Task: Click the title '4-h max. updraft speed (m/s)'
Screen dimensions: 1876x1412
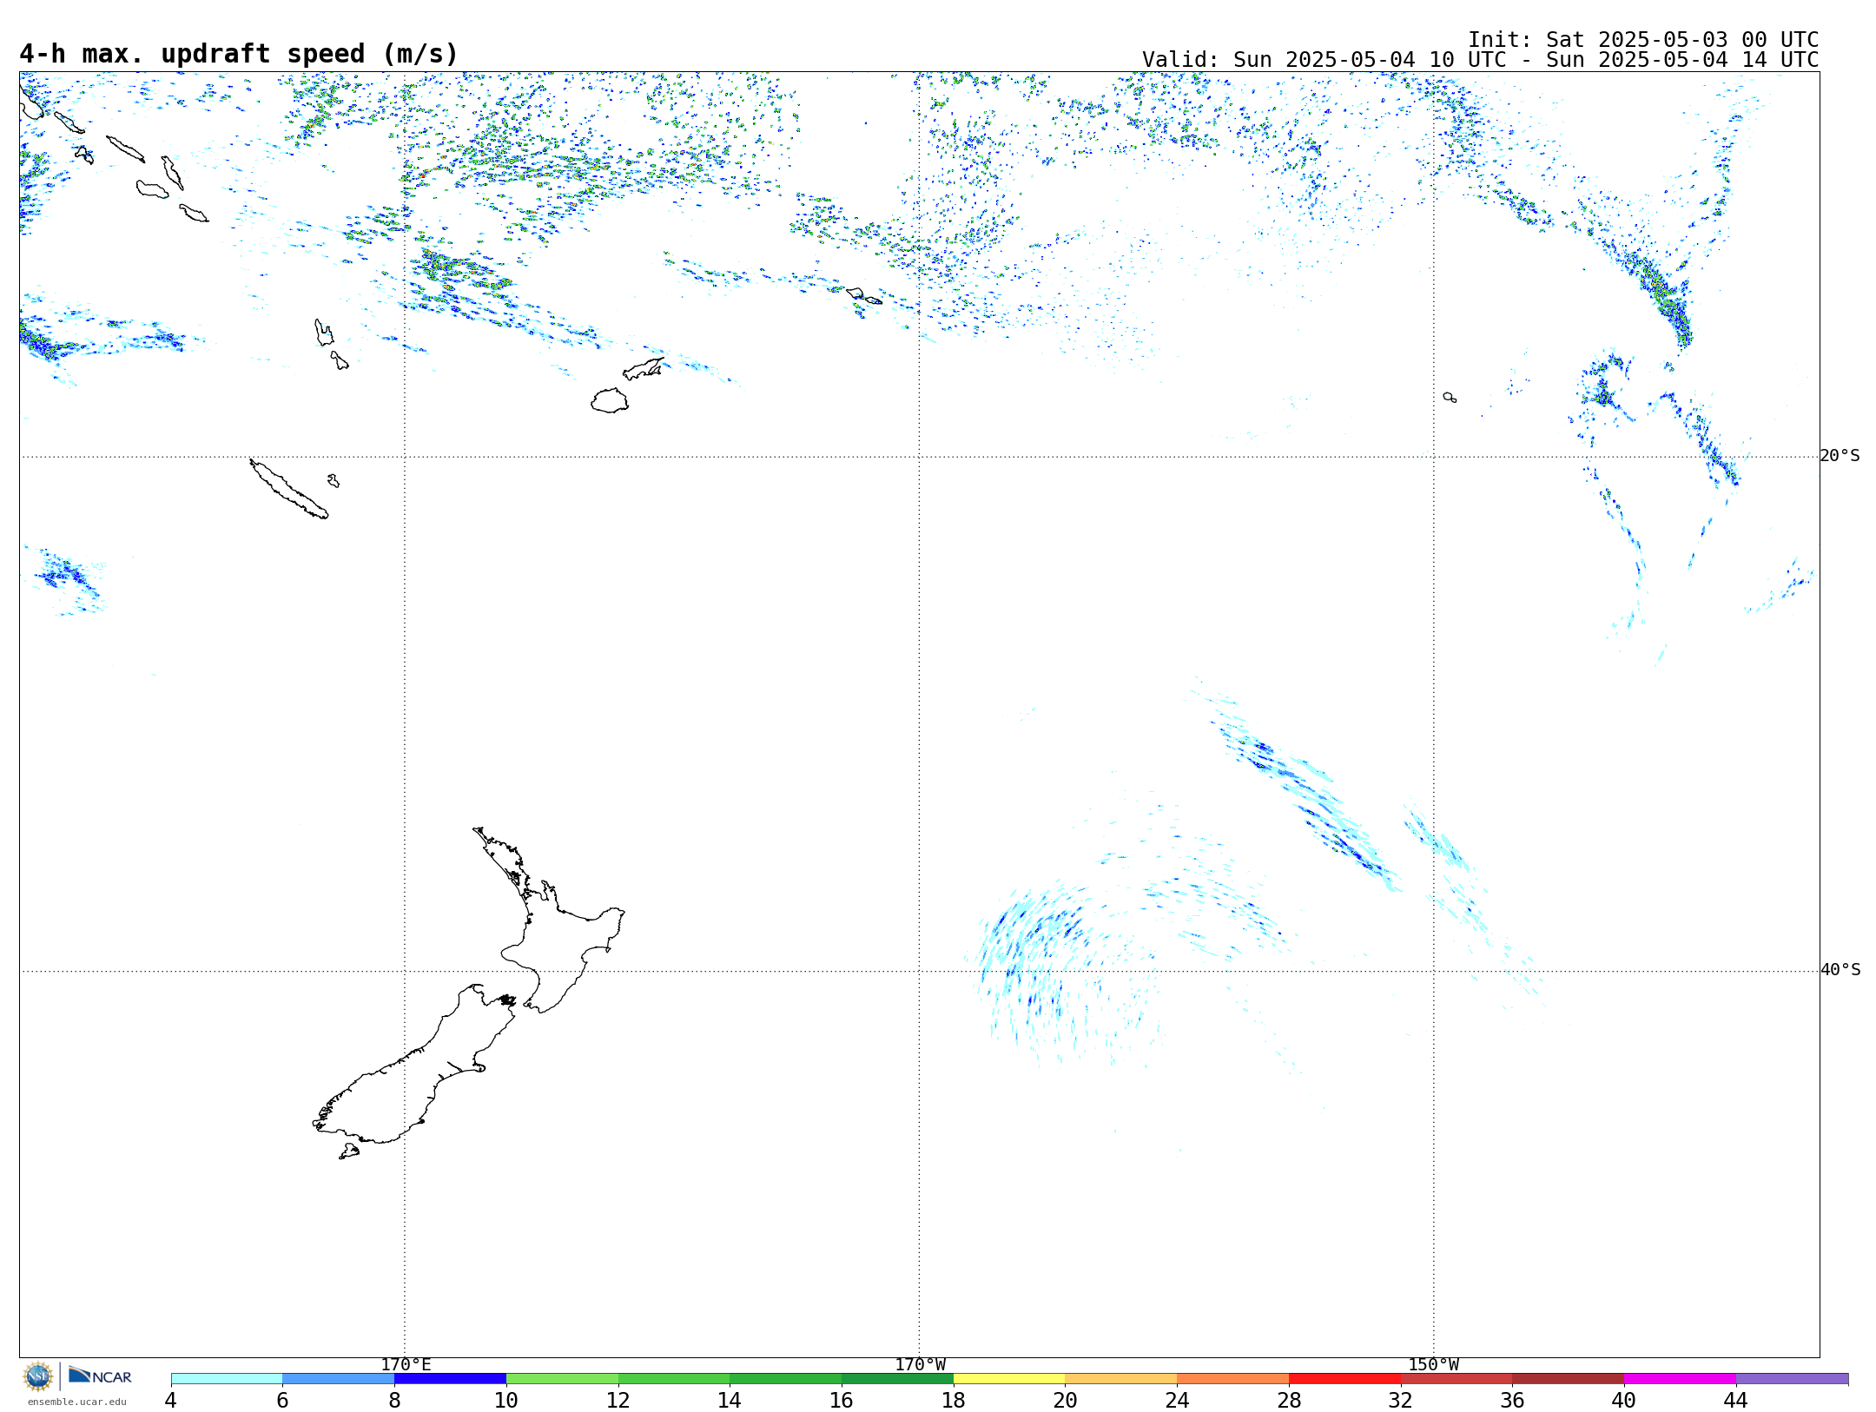Action: [239, 54]
